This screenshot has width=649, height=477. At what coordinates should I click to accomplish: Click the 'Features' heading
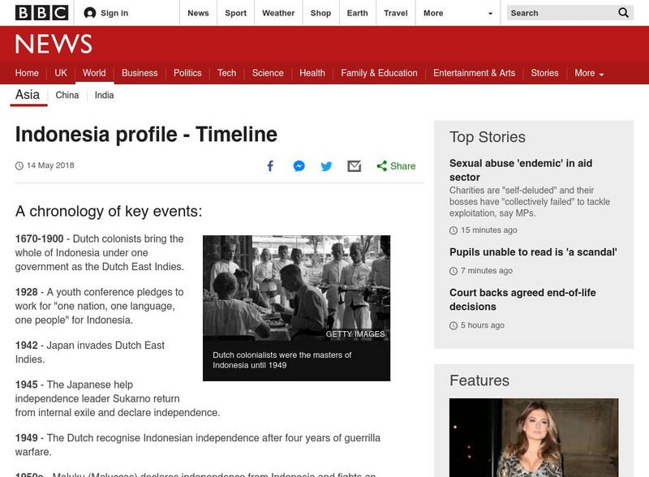[479, 380]
